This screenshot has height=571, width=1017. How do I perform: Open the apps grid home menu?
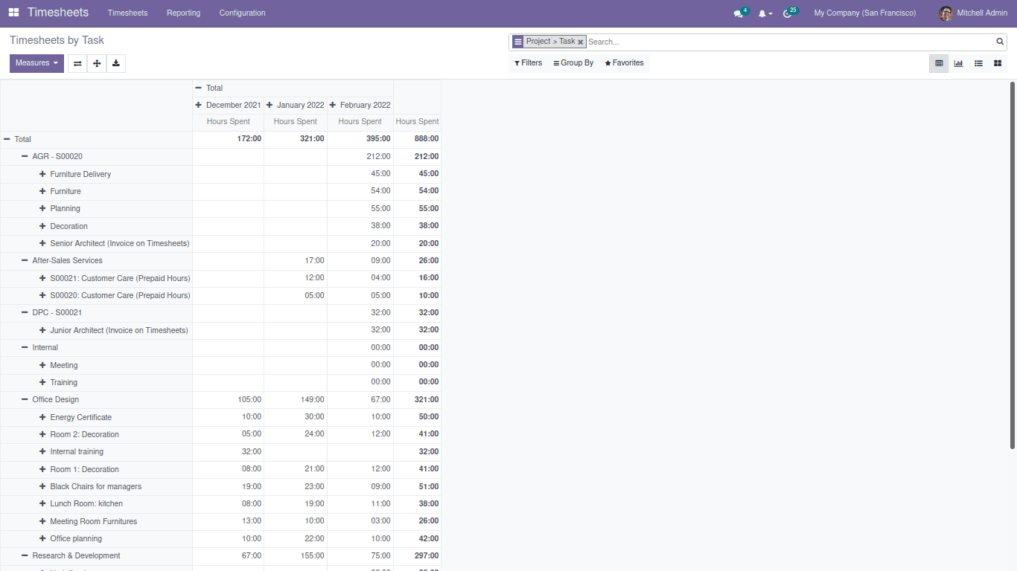(13, 13)
